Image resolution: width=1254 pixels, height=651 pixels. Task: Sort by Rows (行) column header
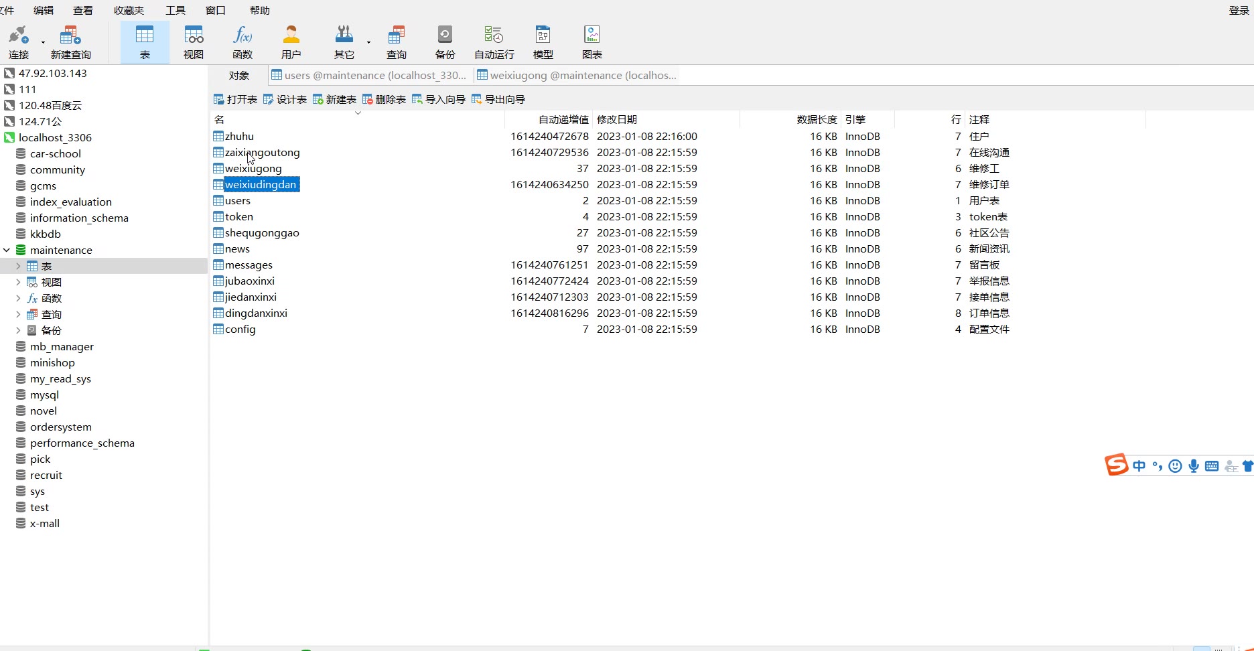(930, 119)
